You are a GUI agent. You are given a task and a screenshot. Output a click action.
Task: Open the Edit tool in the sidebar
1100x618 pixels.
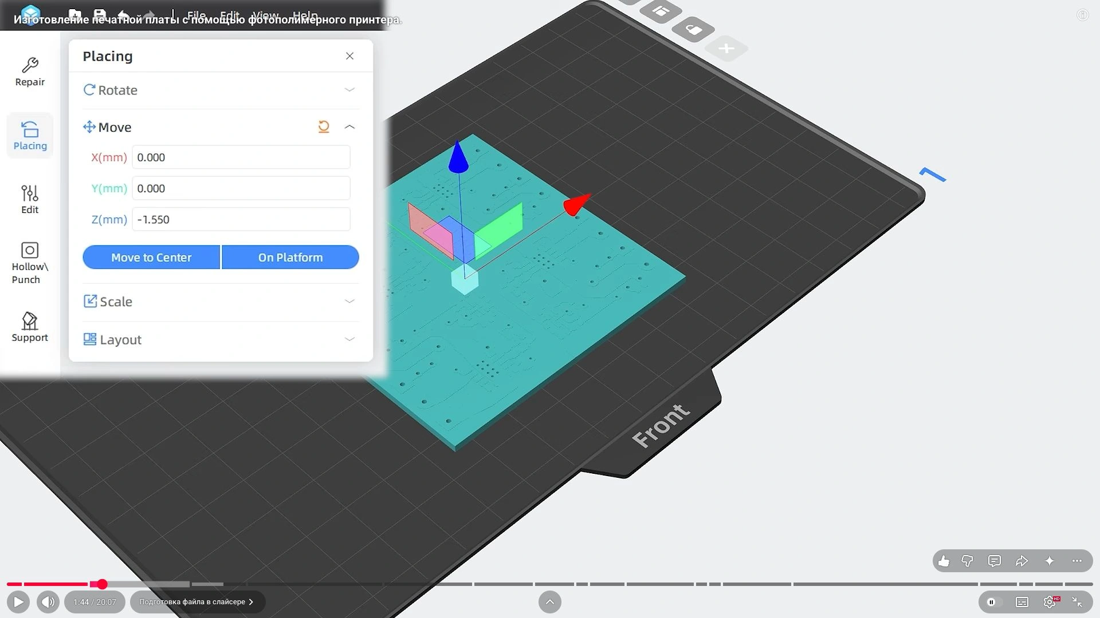30,199
